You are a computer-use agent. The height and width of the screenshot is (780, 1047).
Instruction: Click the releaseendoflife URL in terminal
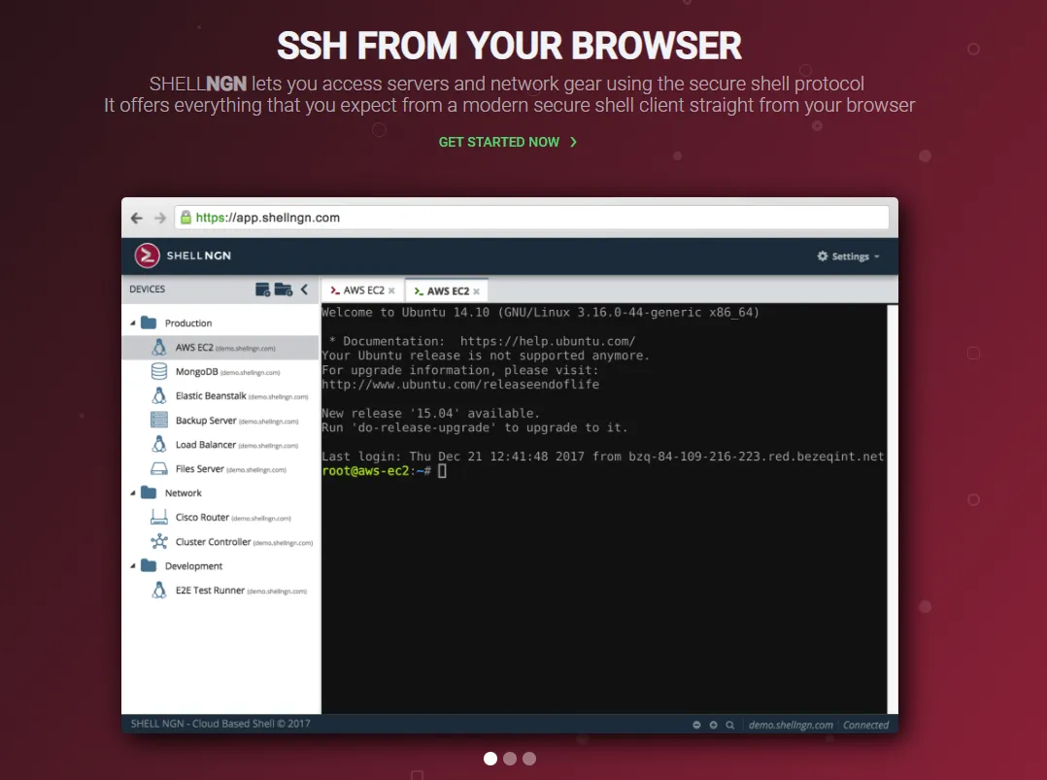tap(460, 385)
